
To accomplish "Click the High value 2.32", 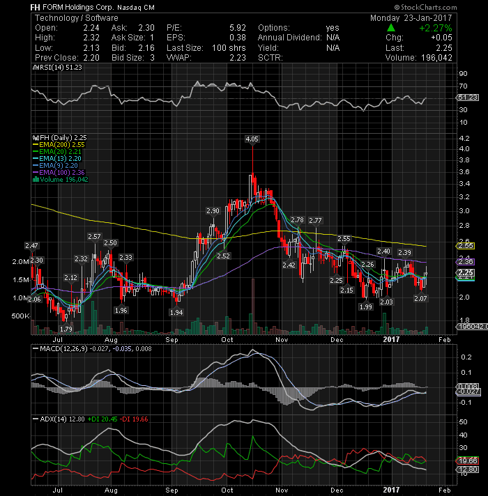I will pos(91,38).
